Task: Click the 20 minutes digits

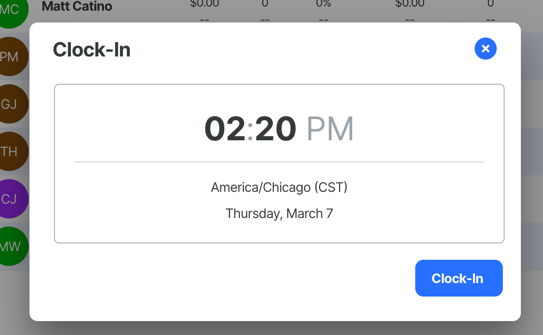Action: [276, 129]
